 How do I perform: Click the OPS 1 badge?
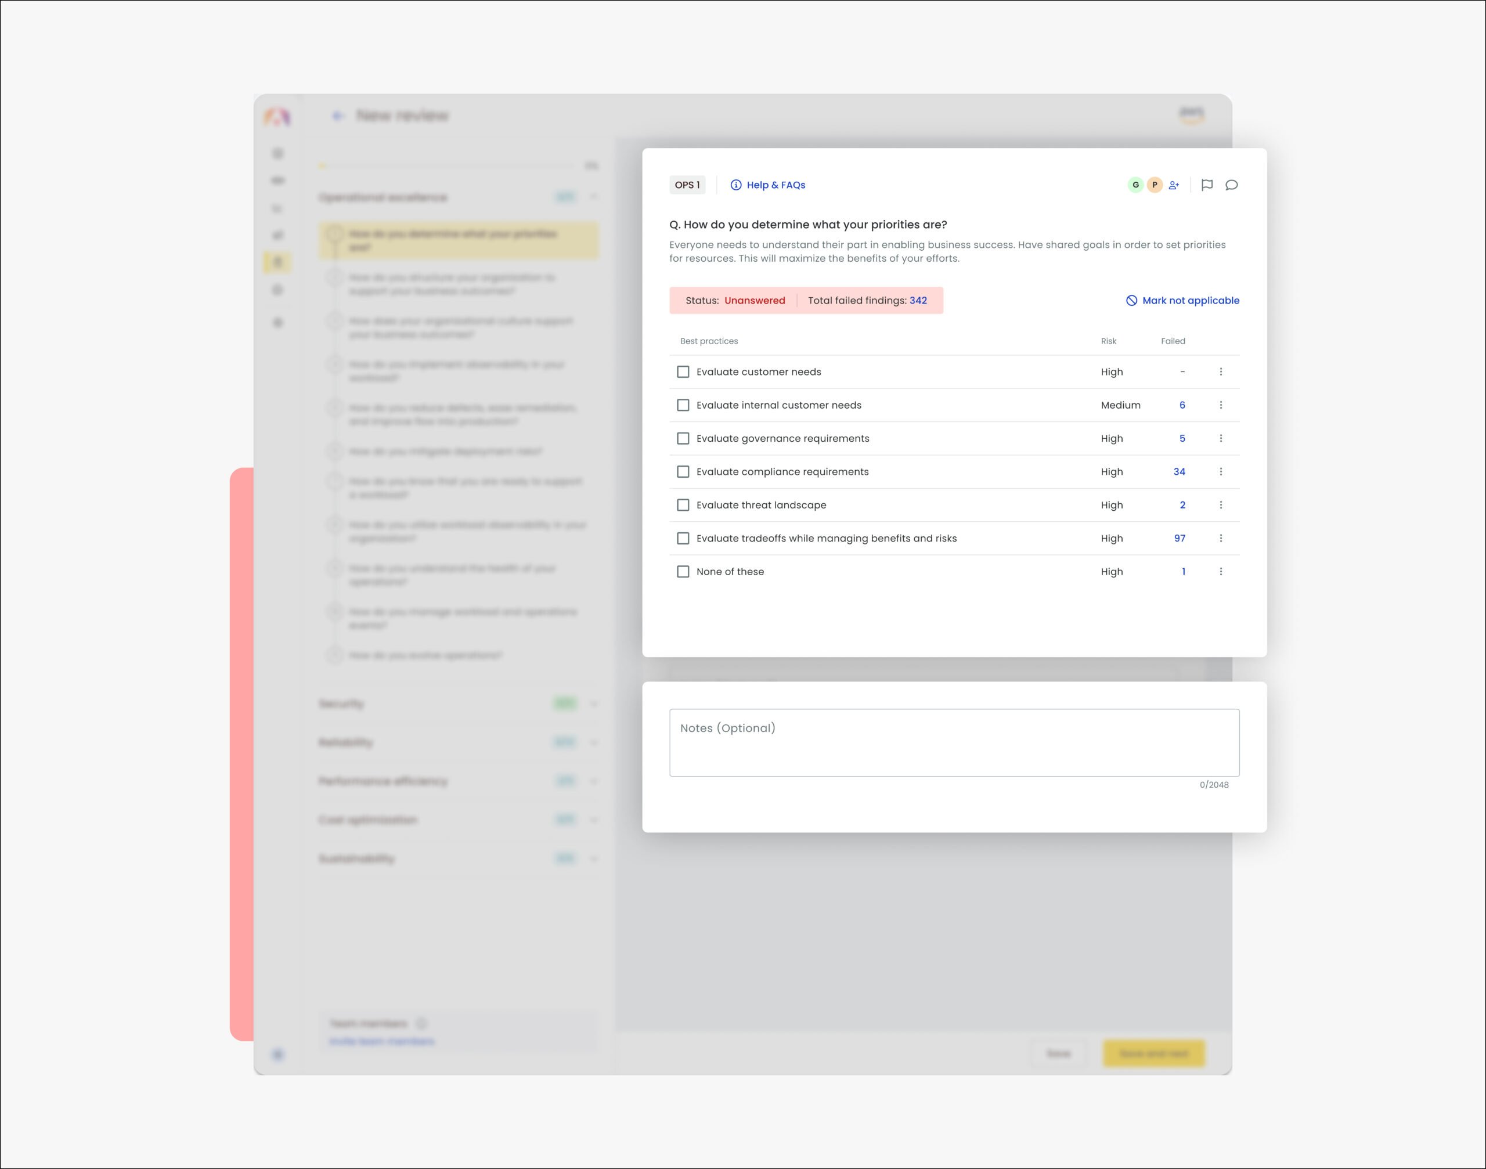687,185
